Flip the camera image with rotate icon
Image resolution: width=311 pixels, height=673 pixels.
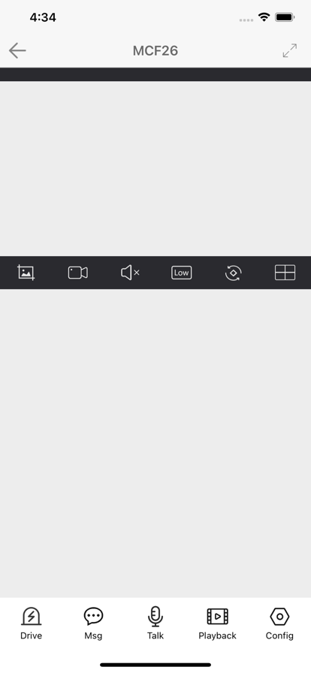pyautogui.click(x=233, y=273)
